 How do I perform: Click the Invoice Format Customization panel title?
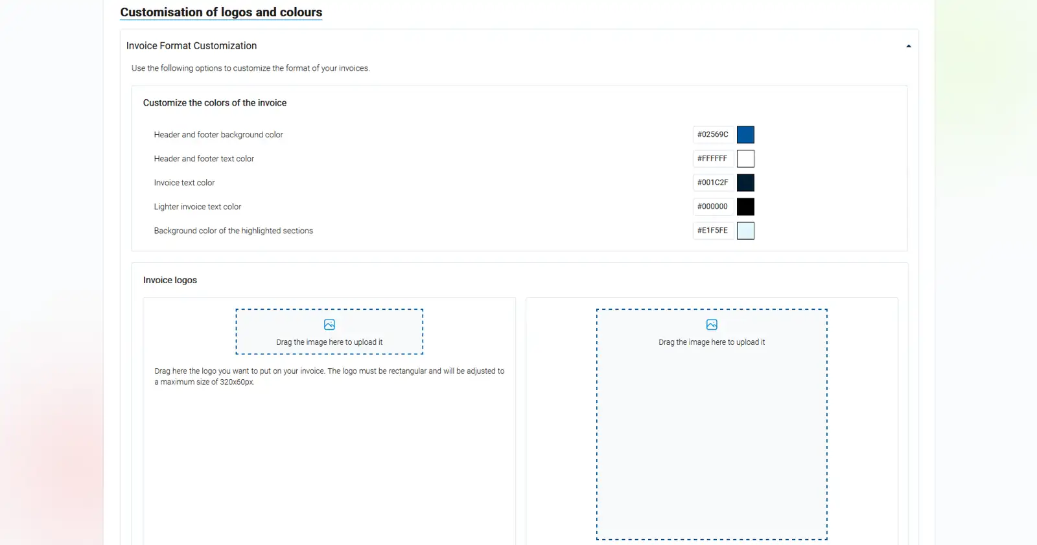click(191, 46)
